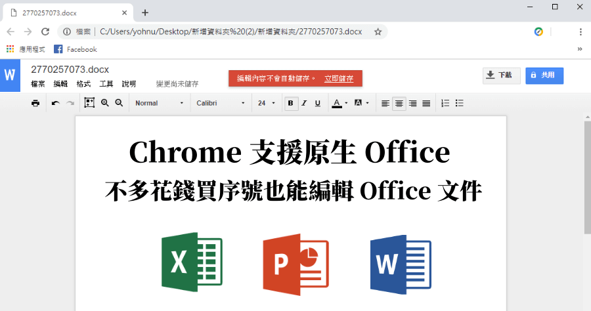591x311 pixels.
Task: Undo the last edit
Action: pos(56,103)
